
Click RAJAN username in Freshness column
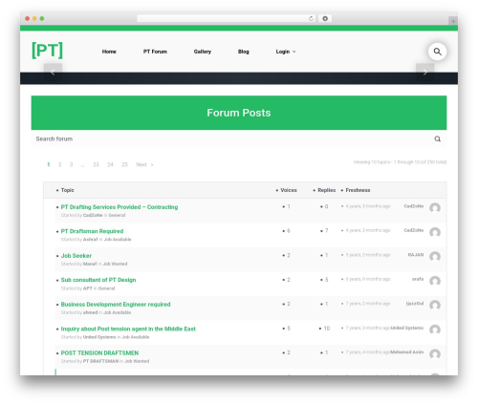(x=416, y=255)
